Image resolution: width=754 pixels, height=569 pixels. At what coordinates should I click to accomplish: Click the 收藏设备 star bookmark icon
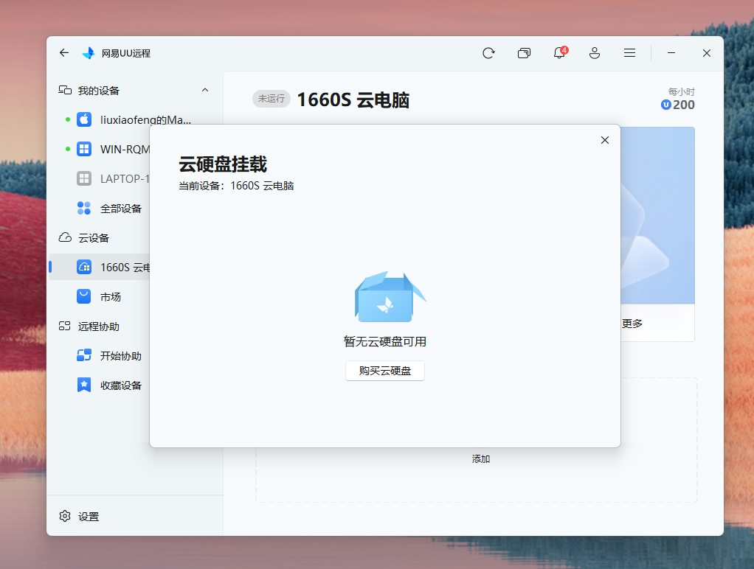click(x=84, y=385)
